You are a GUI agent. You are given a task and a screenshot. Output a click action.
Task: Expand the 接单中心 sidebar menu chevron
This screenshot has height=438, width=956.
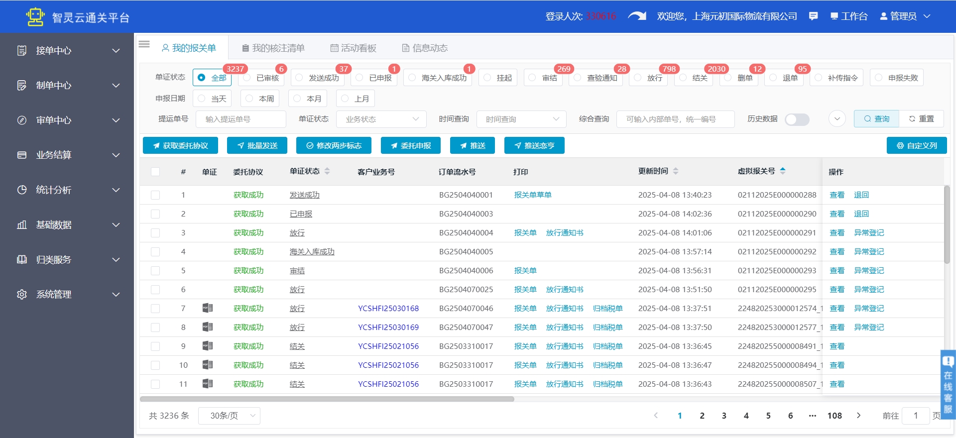[x=116, y=50]
